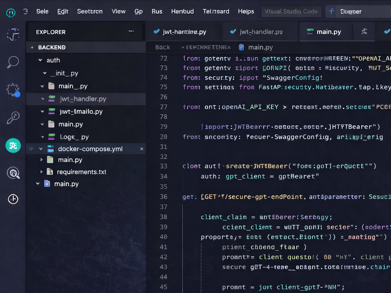This screenshot has height=293, width=391.
Task: Click the requirements.txt file icon
Action: (50, 172)
